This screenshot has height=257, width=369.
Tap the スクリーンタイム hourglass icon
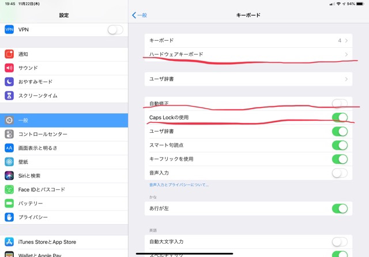[9, 95]
